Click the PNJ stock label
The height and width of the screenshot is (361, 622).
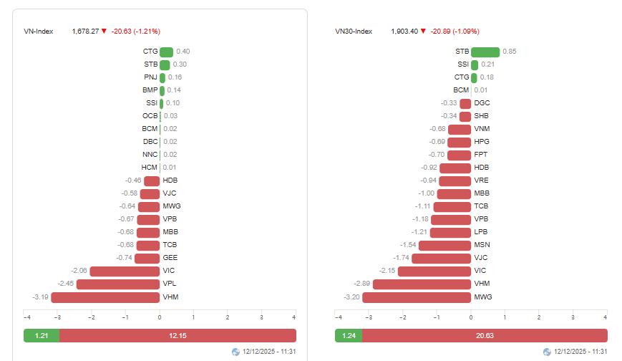150,77
